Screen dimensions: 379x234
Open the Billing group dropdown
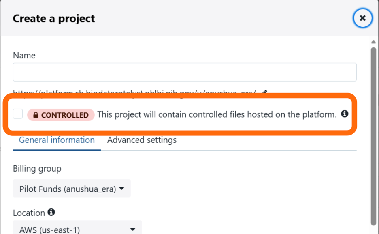click(72, 188)
